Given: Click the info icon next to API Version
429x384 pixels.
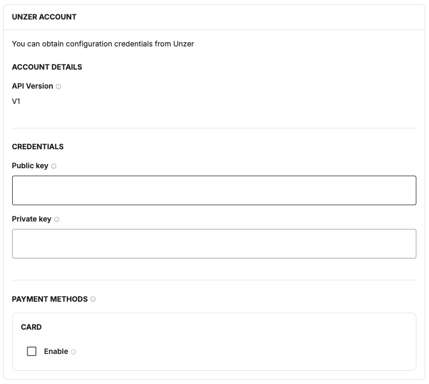Looking at the screenshot, I should (x=58, y=87).
